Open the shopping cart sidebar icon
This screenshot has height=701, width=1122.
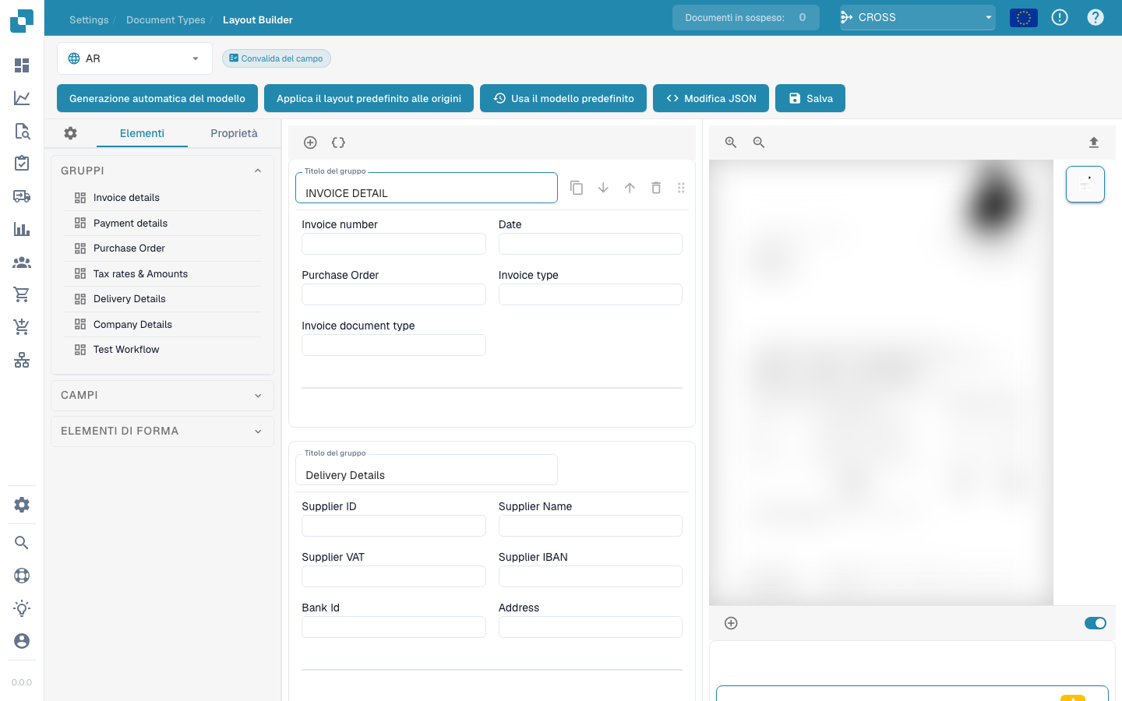(22, 294)
